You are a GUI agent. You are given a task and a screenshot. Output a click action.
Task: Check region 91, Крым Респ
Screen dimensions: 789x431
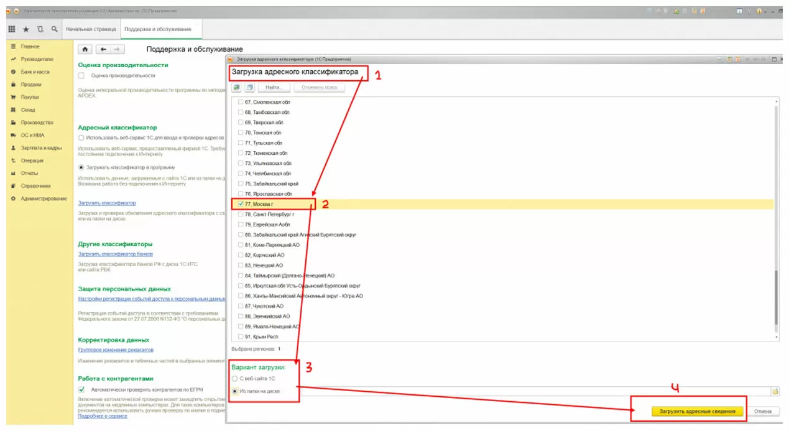[241, 336]
